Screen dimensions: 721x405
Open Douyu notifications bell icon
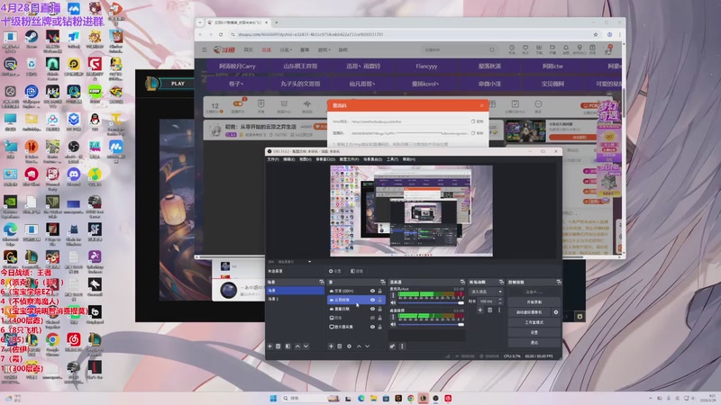[566, 48]
